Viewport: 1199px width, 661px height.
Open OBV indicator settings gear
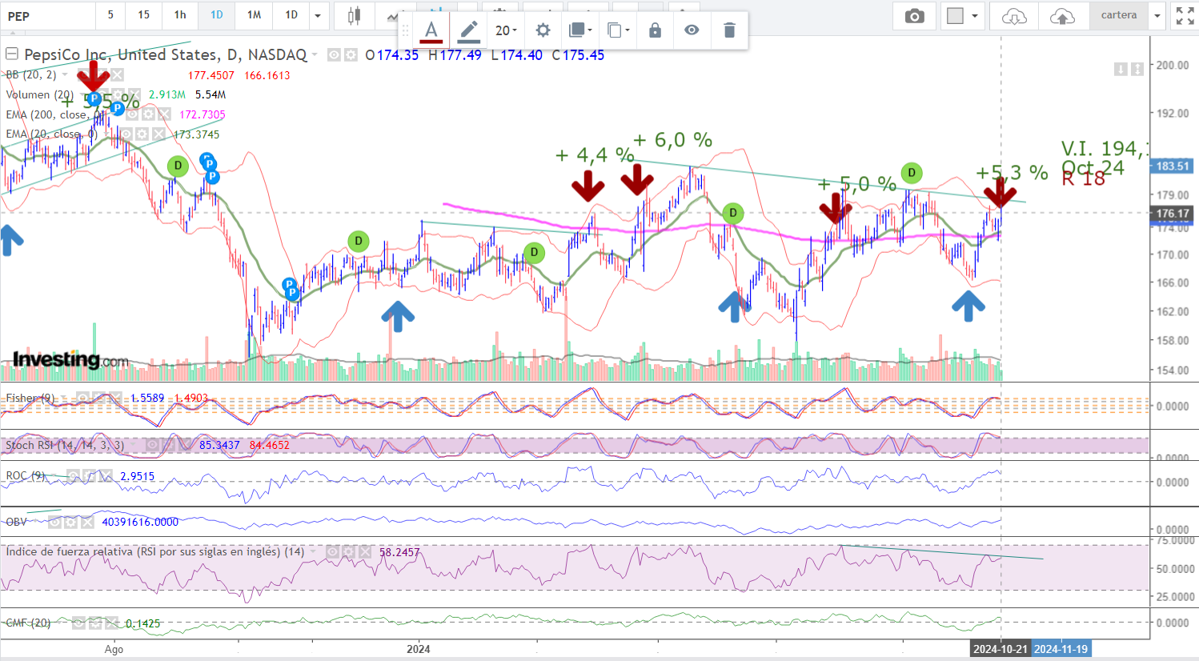[x=71, y=522]
